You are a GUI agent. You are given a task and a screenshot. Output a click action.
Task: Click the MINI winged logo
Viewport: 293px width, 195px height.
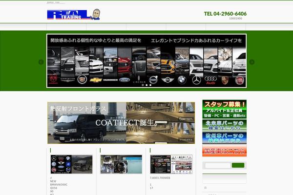click(x=167, y=80)
